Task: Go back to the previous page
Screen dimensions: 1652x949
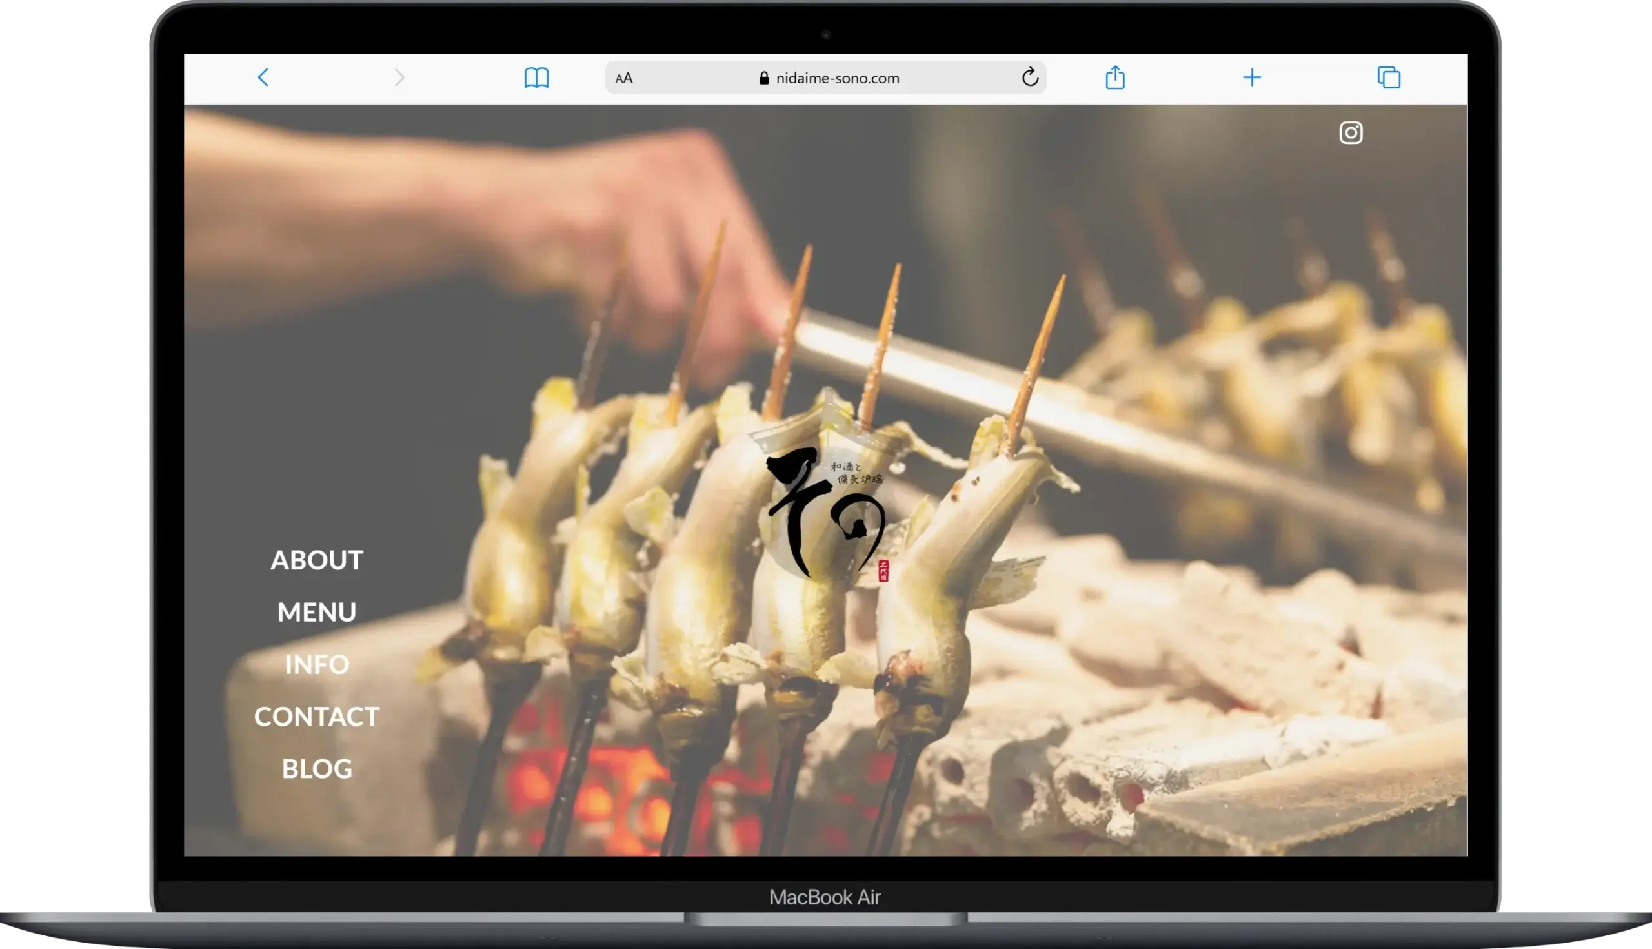Action: pyautogui.click(x=263, y=77)
